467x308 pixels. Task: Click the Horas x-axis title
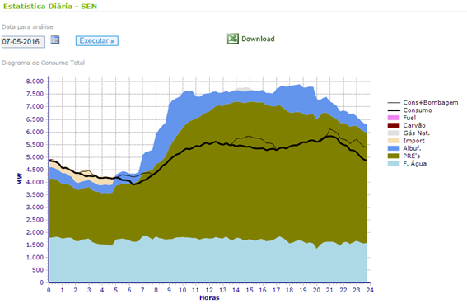tap(209, 297)
